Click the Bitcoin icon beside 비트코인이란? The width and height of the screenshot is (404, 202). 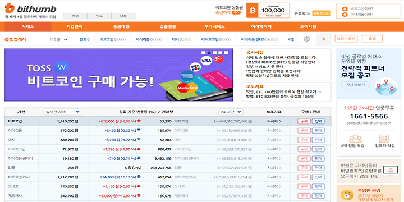pyautogui.click(x=345, y=9)
